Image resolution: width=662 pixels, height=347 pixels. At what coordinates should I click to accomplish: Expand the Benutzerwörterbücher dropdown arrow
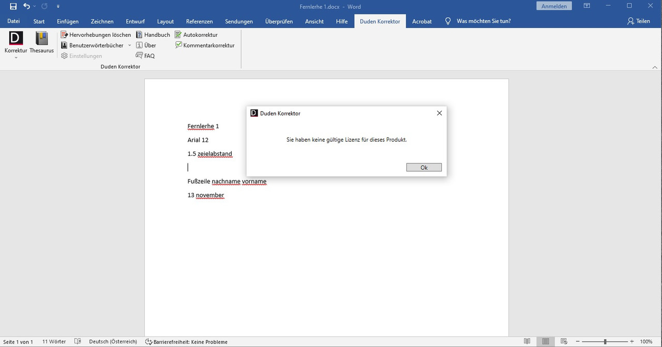(x=130, y=46)
